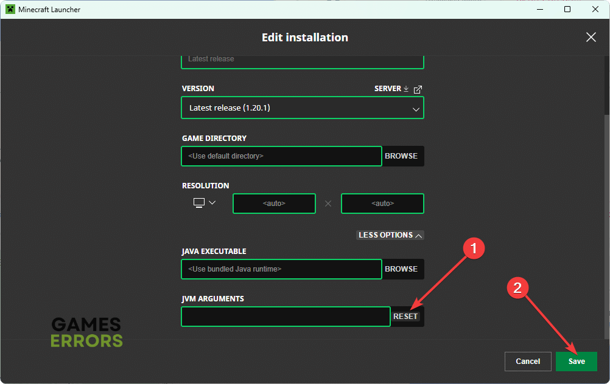Click the Minecraft Launcher creeper icon in the title bar

[x=10, y=9]
